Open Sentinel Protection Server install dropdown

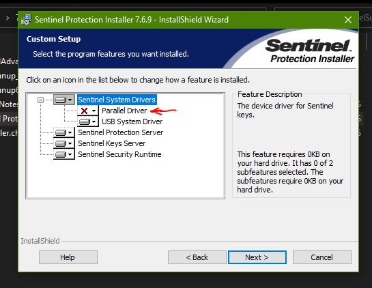(x=64, y=132)
